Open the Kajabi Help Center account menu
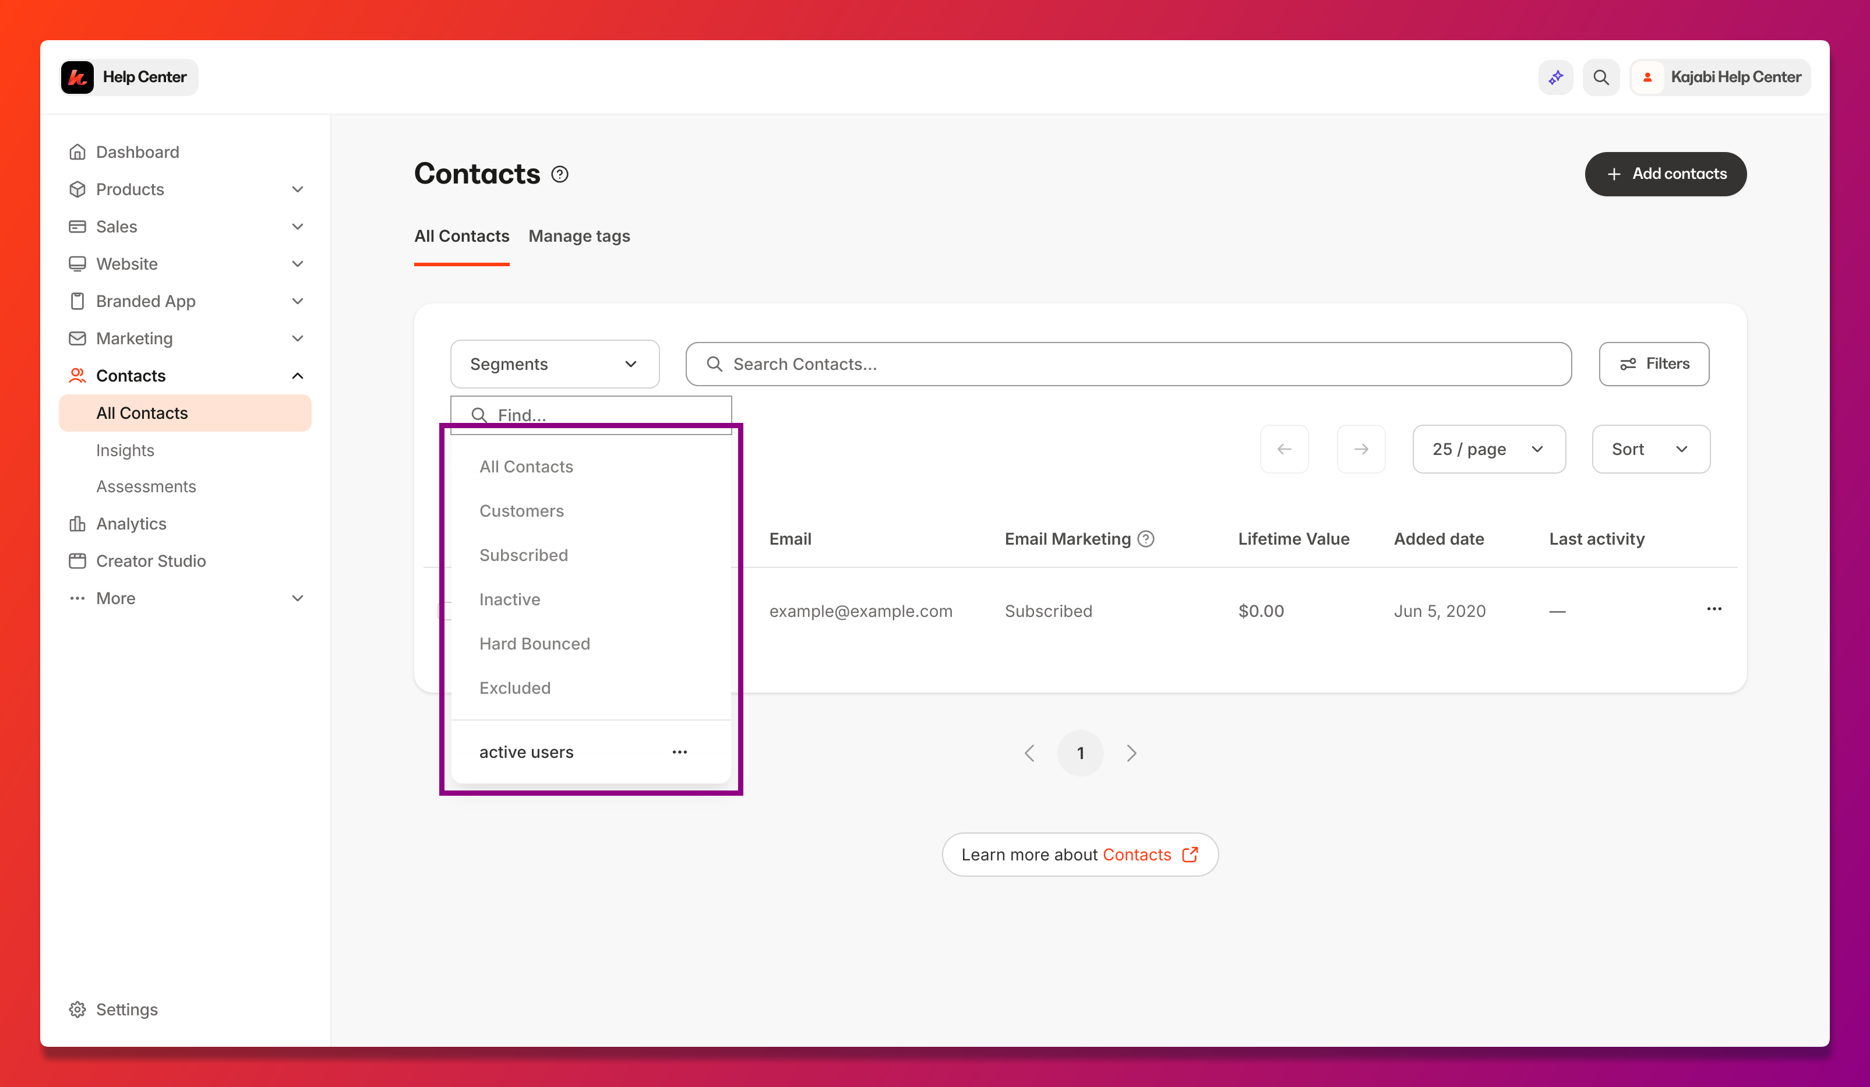This screenshot has height=1087, width=1870. (x=1720, y=77)
